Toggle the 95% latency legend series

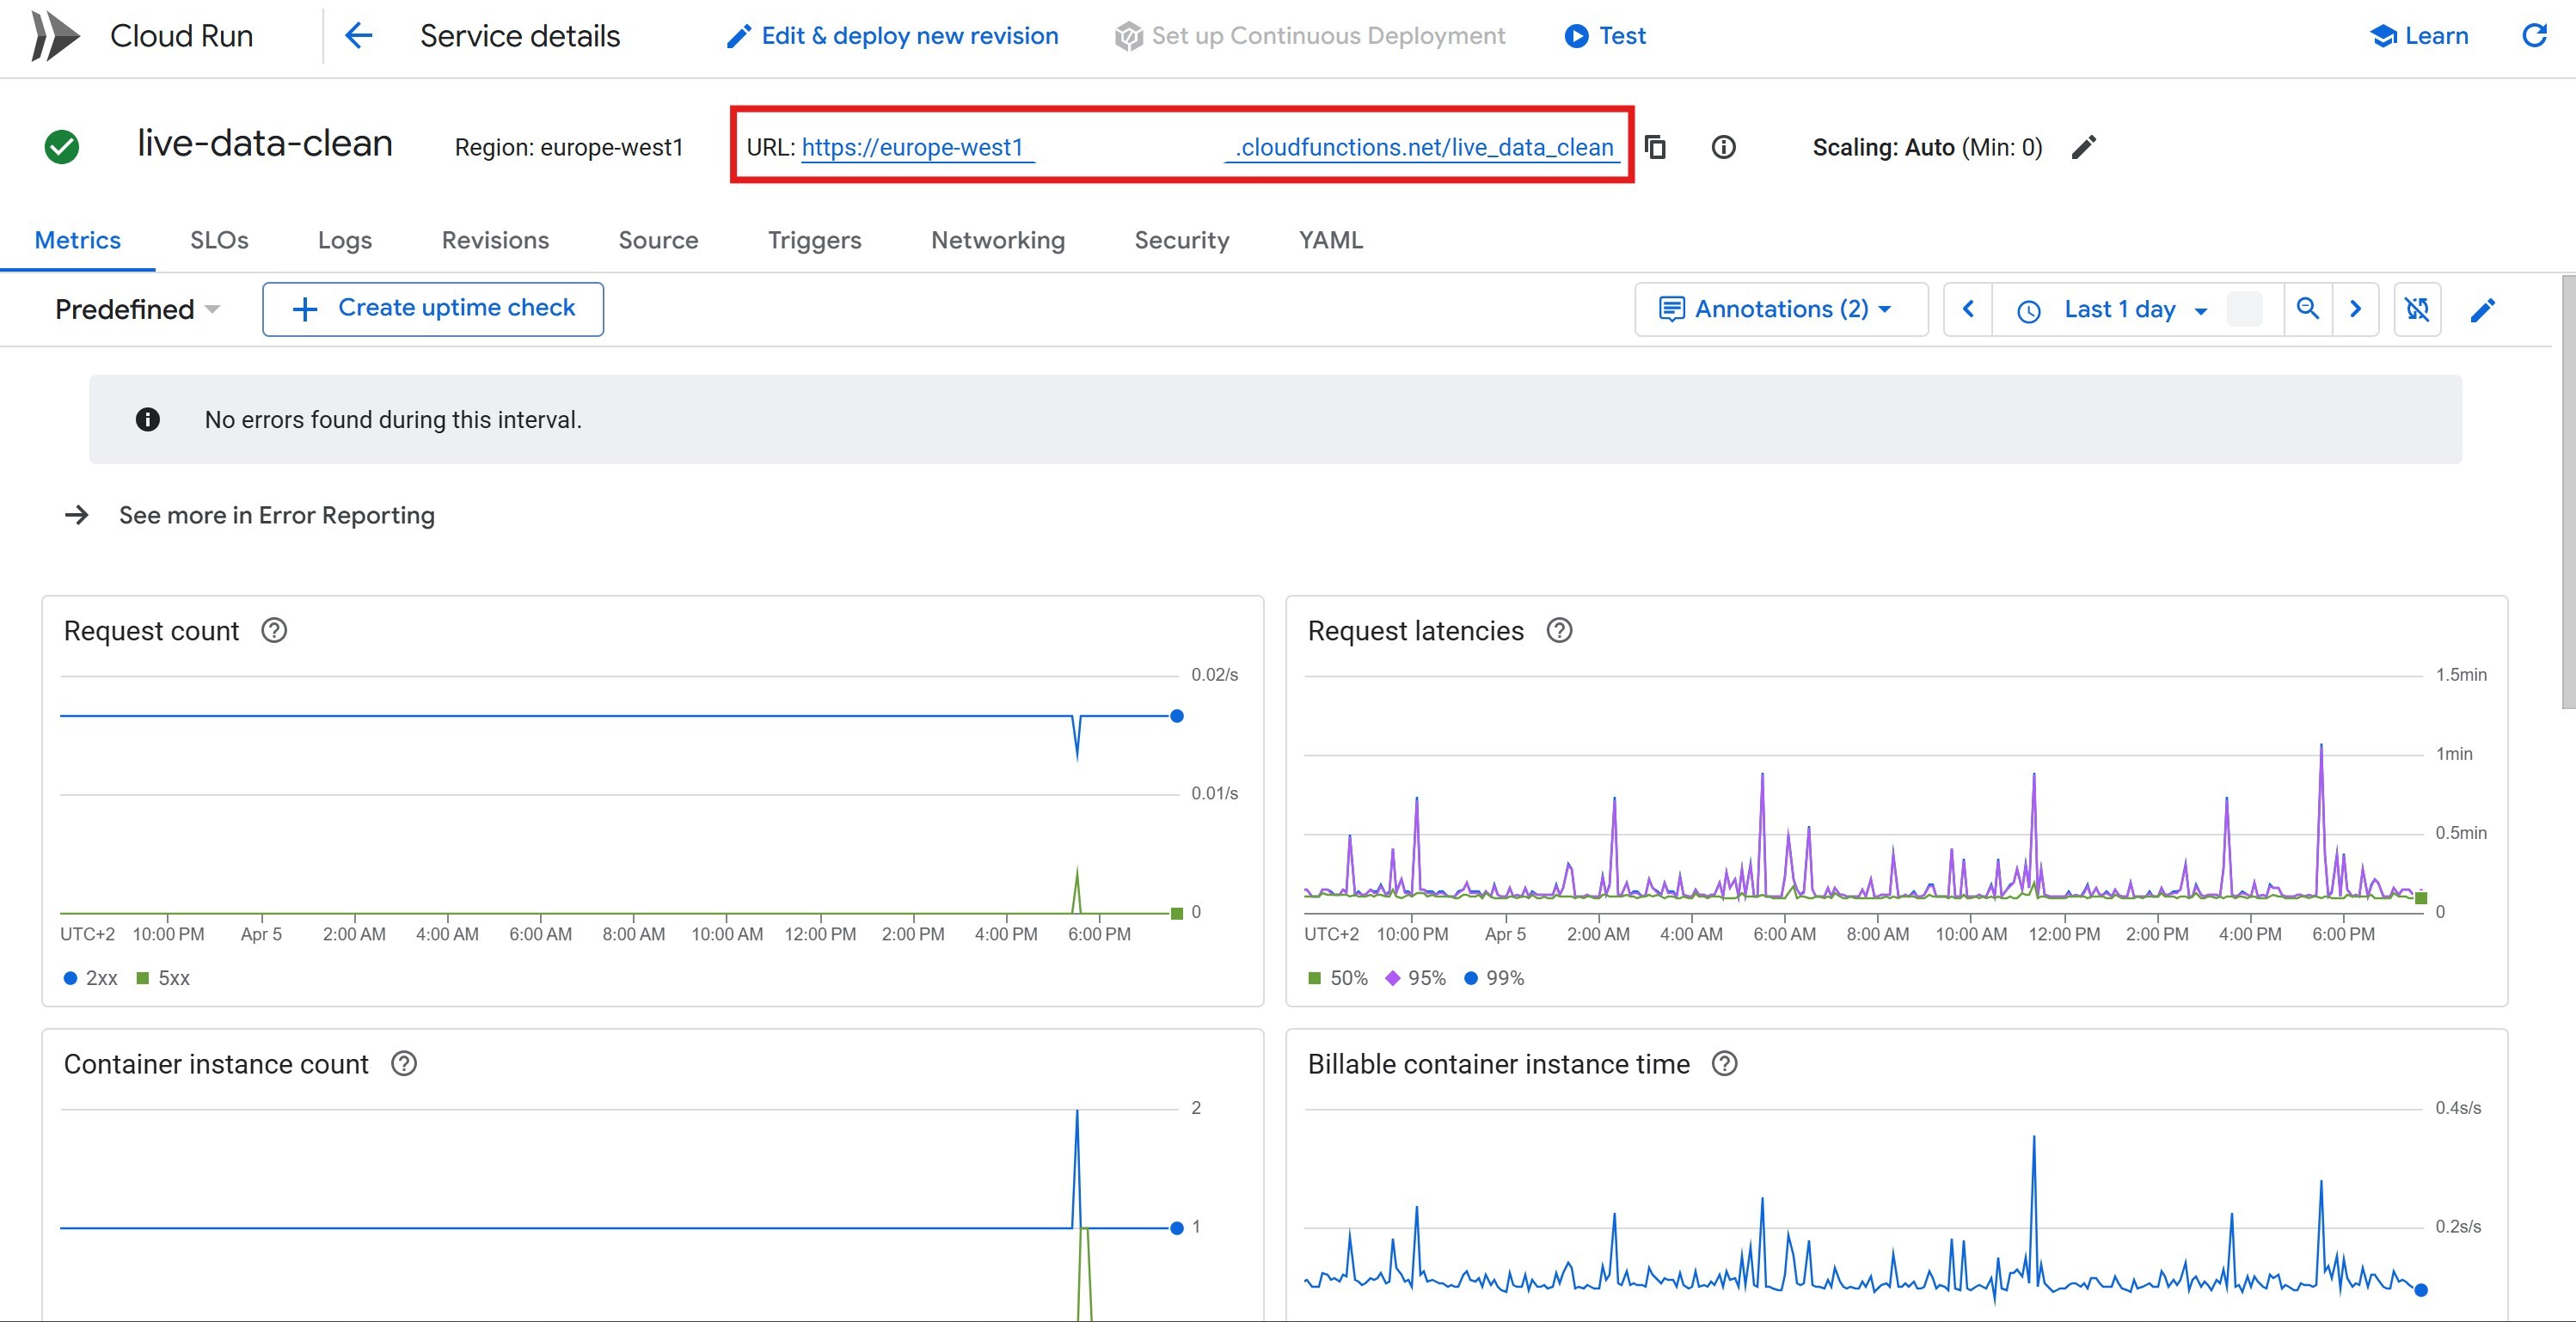[1416, 978]
